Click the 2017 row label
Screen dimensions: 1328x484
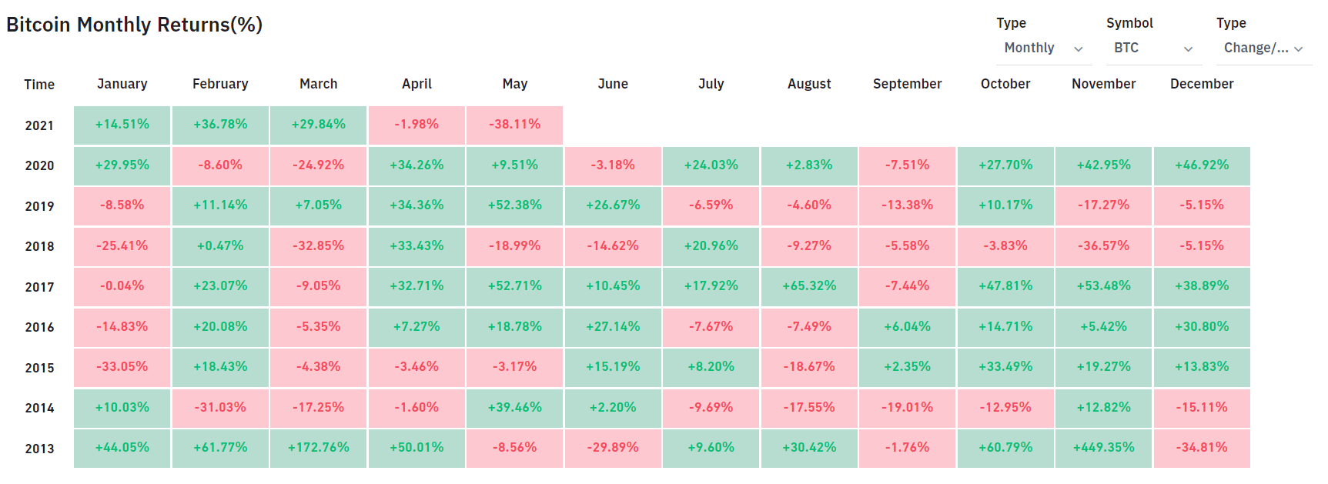point(39,287)
